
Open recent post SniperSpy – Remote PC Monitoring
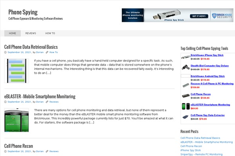(201, 154)
